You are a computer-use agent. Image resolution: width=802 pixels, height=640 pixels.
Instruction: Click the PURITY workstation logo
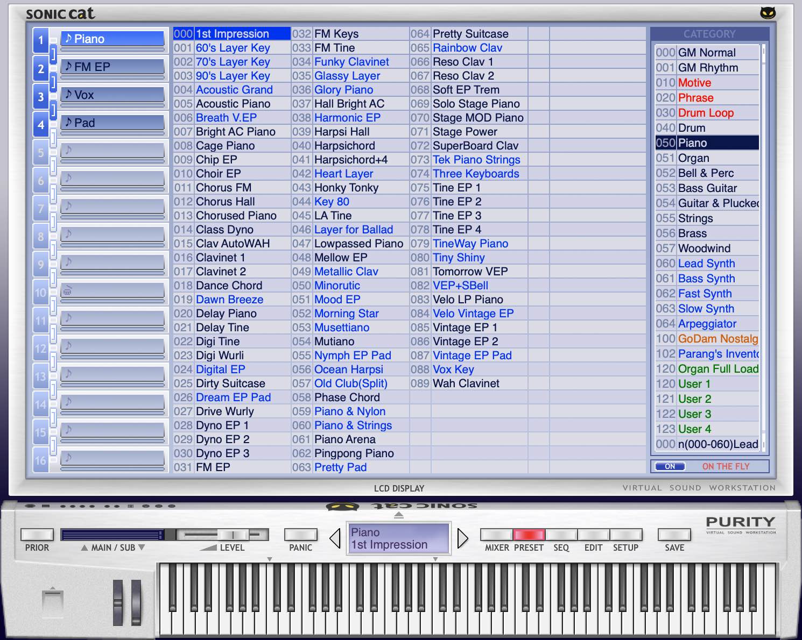(740, 522)
